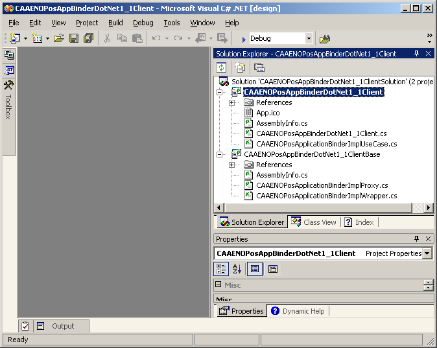Click the Add New Item toolbar icon
The width and height of the screenshot is (437, 348).
click(x=37, y=38)
